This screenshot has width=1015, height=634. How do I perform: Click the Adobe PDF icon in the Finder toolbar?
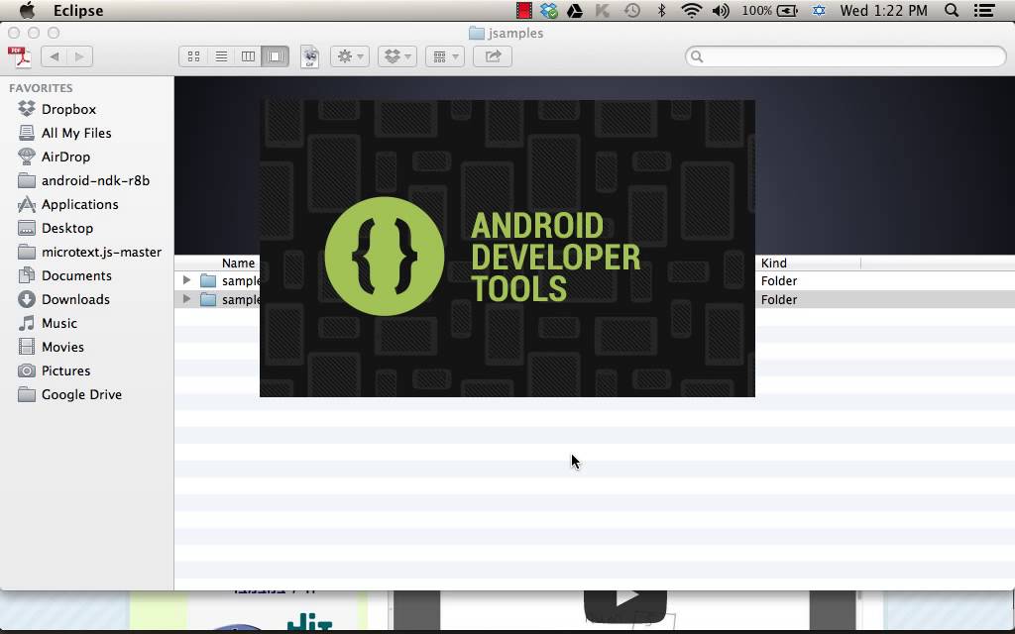(20, 56)
